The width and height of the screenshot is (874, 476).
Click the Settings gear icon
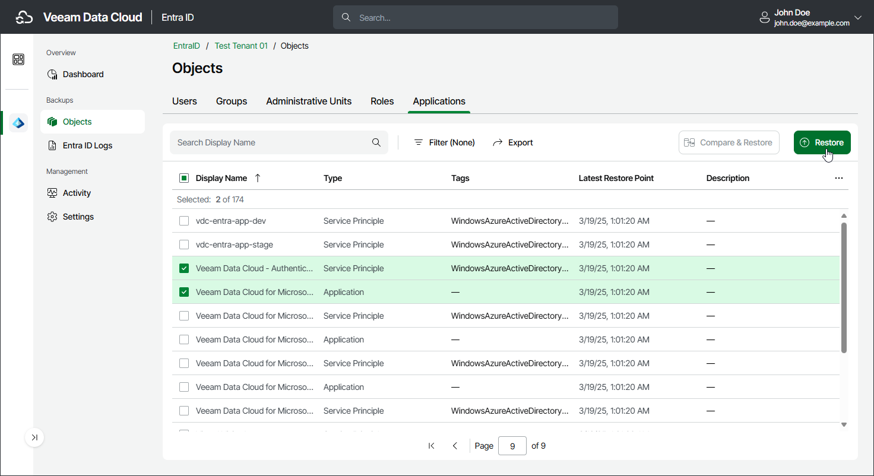[x=52, y=217]
